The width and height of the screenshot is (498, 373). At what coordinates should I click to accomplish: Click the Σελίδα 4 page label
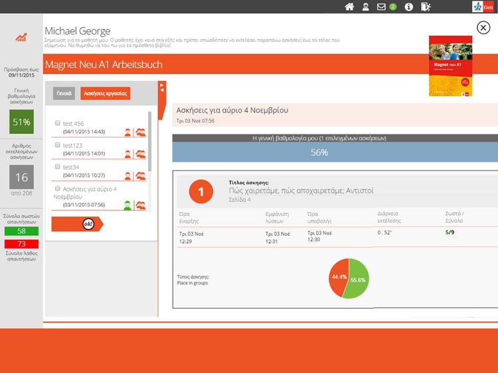(240, 199)
